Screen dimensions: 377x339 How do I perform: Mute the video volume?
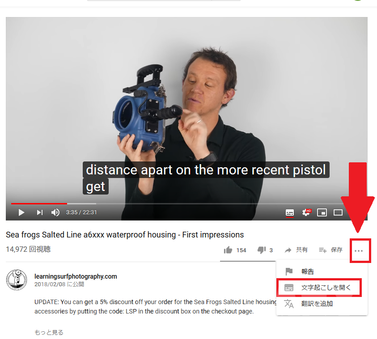pos(55,212)
